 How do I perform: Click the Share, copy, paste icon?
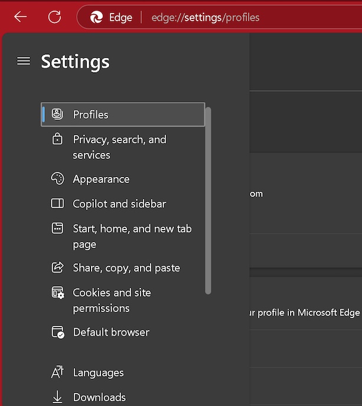pyautogui.click(x=57, y=268)
